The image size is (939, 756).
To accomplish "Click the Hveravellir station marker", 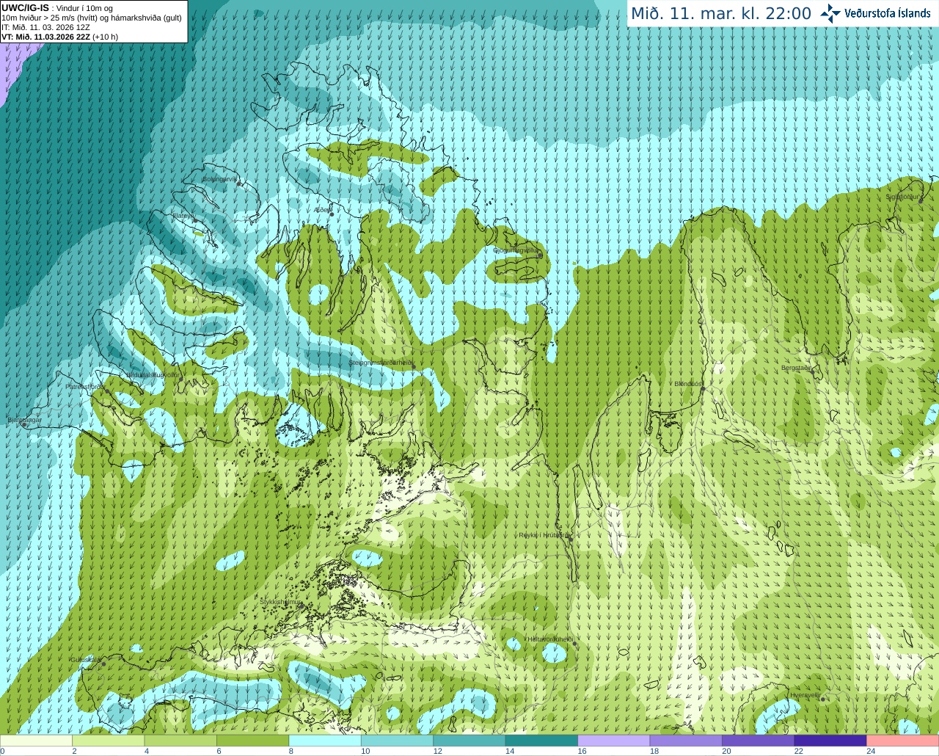I will pos(822,699).
